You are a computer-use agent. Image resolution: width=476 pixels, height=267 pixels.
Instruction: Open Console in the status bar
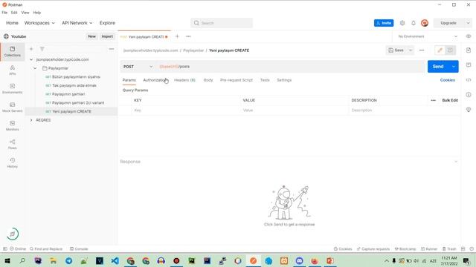[x=79, y=249]
